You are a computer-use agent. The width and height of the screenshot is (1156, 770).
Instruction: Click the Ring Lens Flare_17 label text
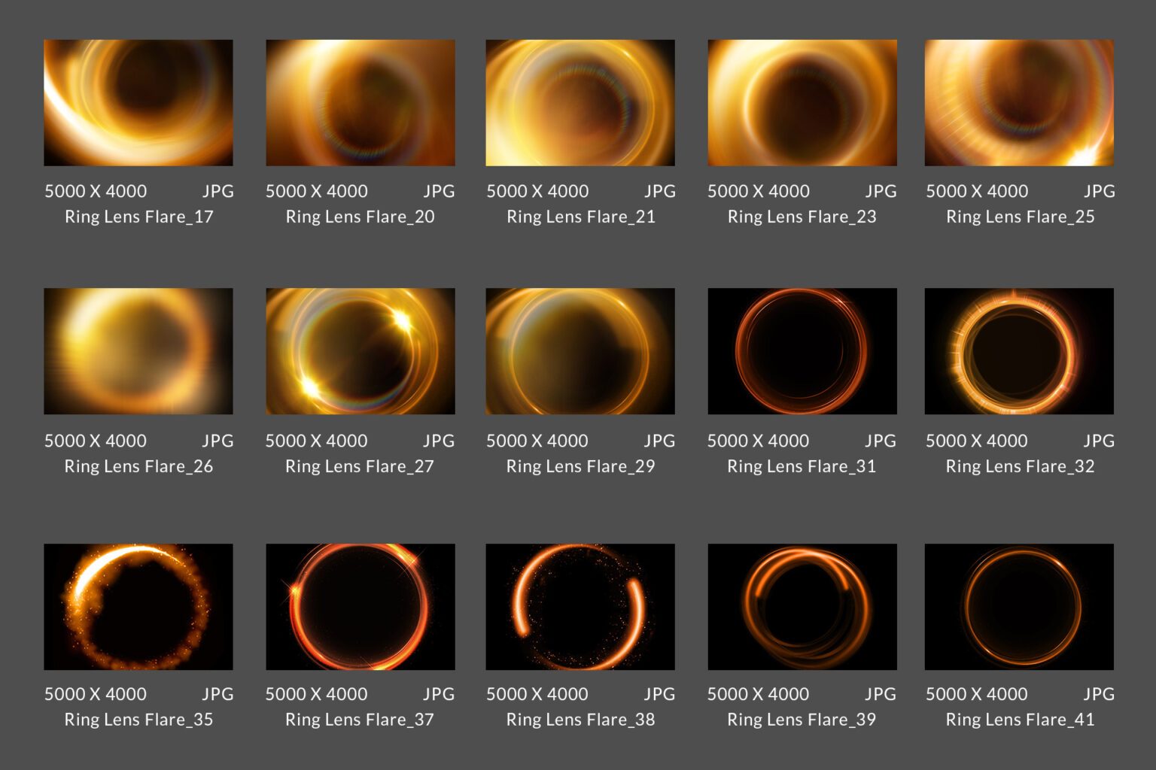(x=138, y=217)
